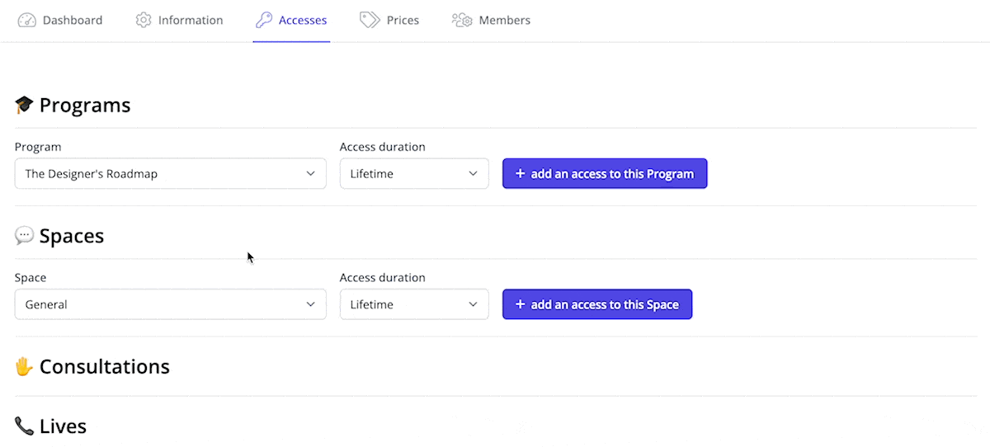Click the graduation cap Programs icon
The width and height of the screenshot is (990, 447).
24,106
